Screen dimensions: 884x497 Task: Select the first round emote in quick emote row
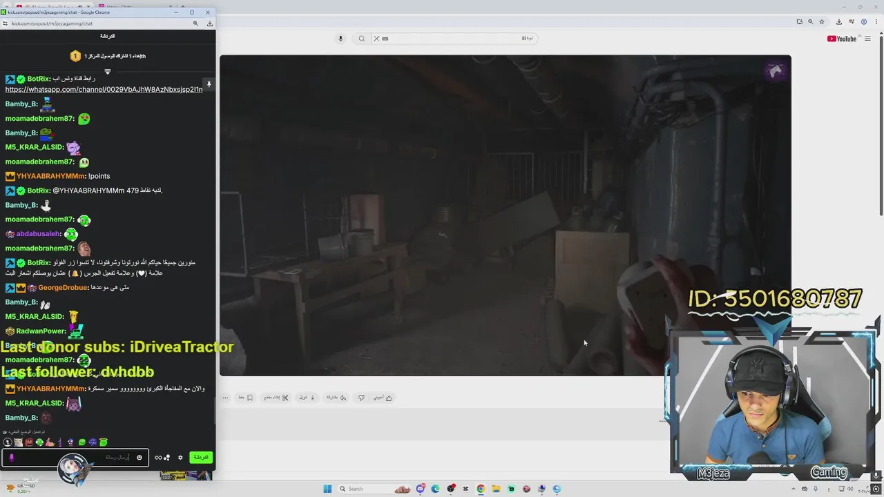tap(8, 442)
